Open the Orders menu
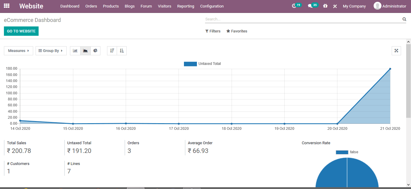 [91, 6]
